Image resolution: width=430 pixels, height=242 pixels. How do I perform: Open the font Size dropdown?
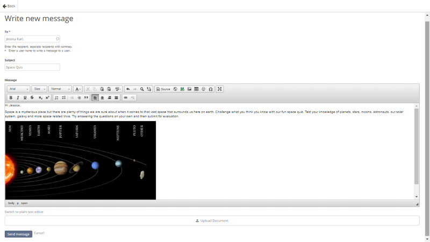(39, 89)
